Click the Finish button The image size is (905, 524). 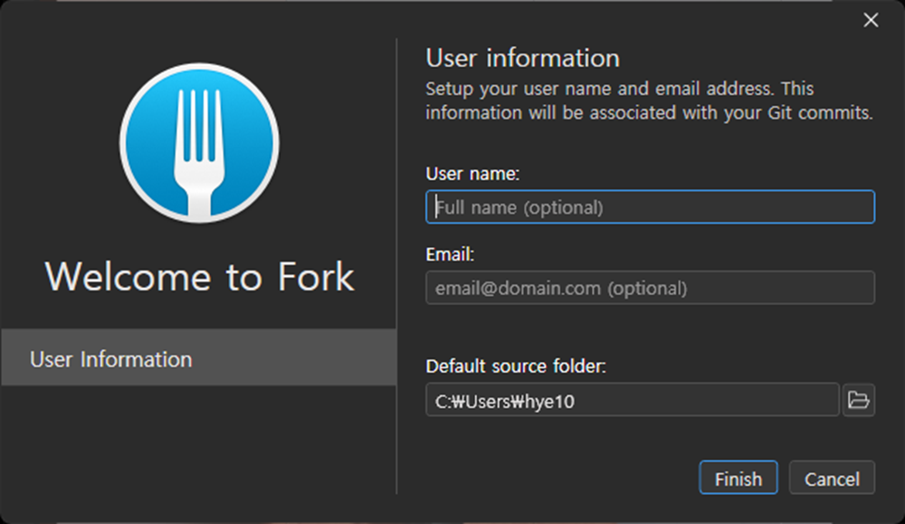[738, 478]
